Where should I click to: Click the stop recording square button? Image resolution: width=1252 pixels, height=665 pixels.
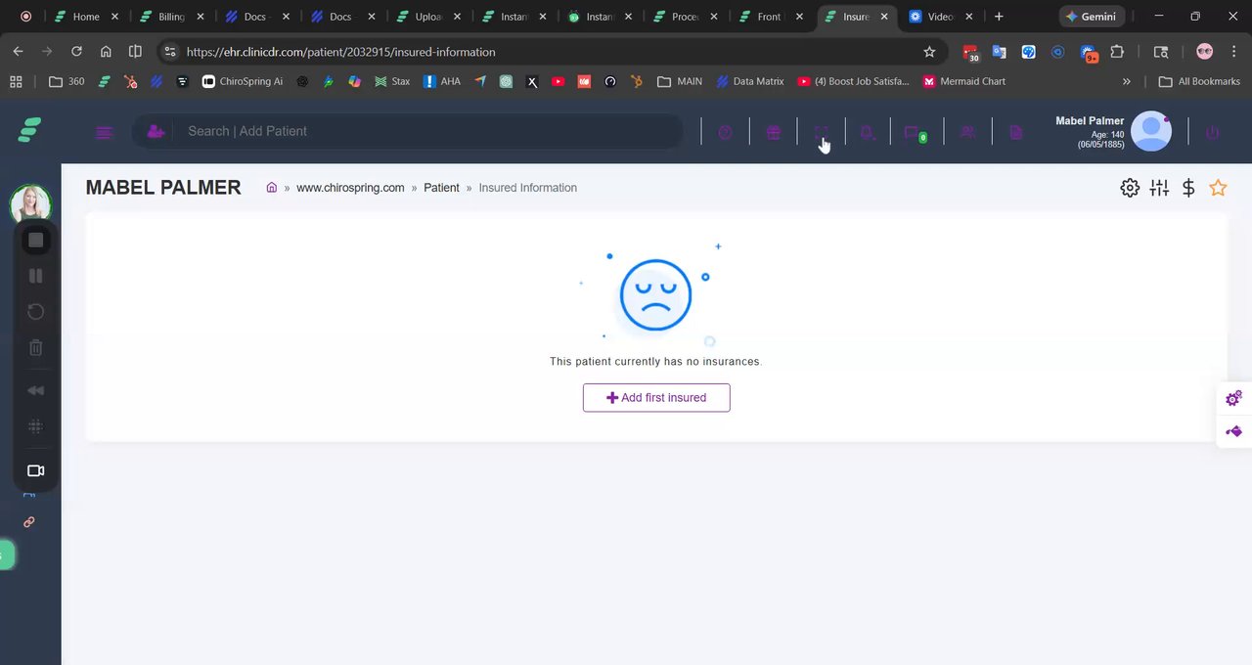(x=35, y=240)
